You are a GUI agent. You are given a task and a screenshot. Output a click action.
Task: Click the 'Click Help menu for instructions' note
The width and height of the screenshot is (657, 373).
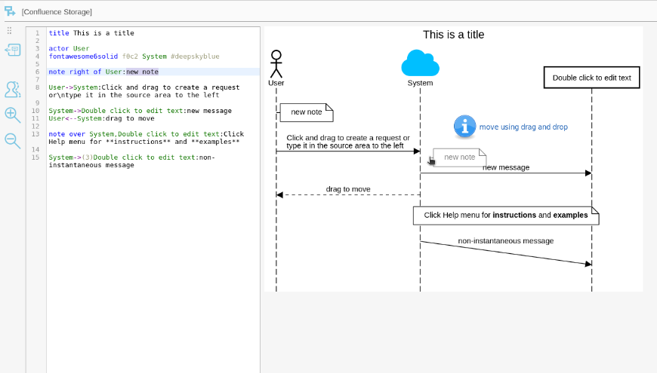506,216
